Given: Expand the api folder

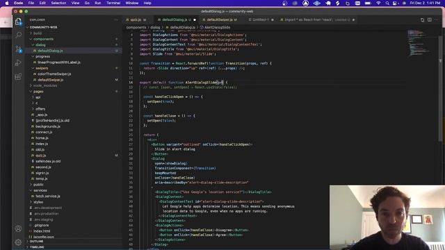Looking at the screenshot, I should pyautogui.click(x=38, y=97).
